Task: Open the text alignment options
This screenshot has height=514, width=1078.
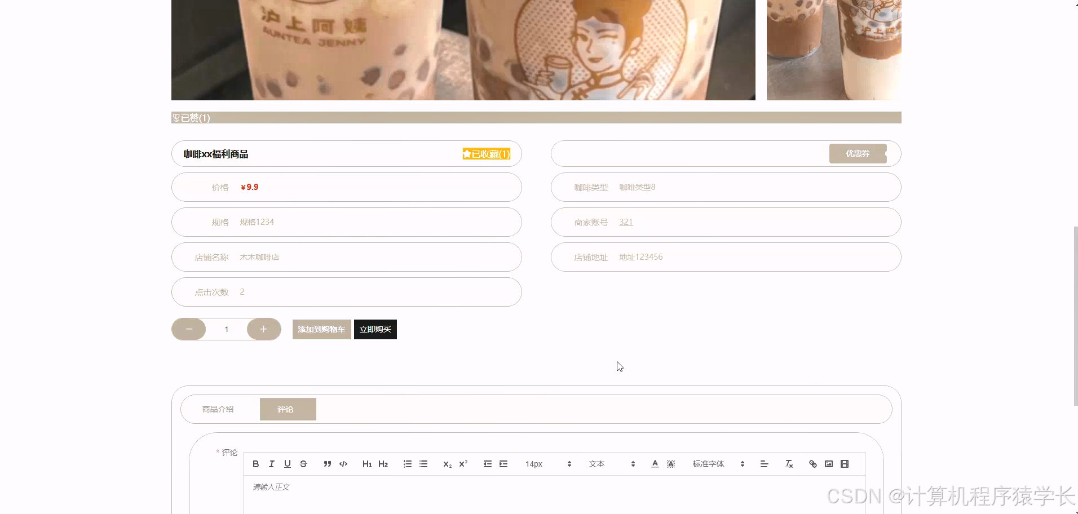Action: pyautogui.click(x=765, y=464)
